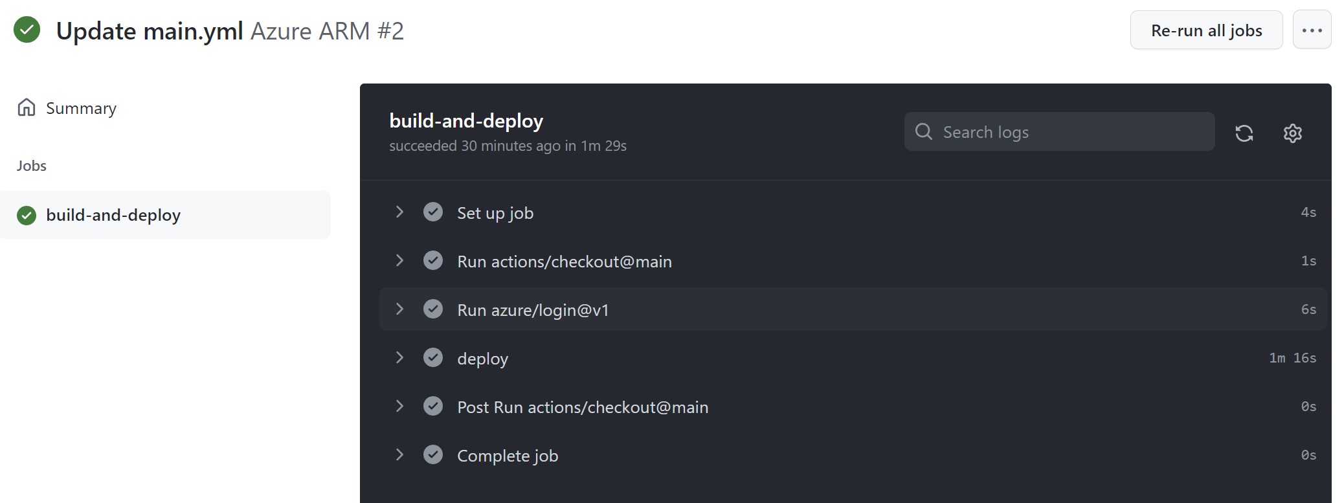Click the build-and-deploy job status icon
The width and height of the screenshot is (1344, 503).
point(27,215)
